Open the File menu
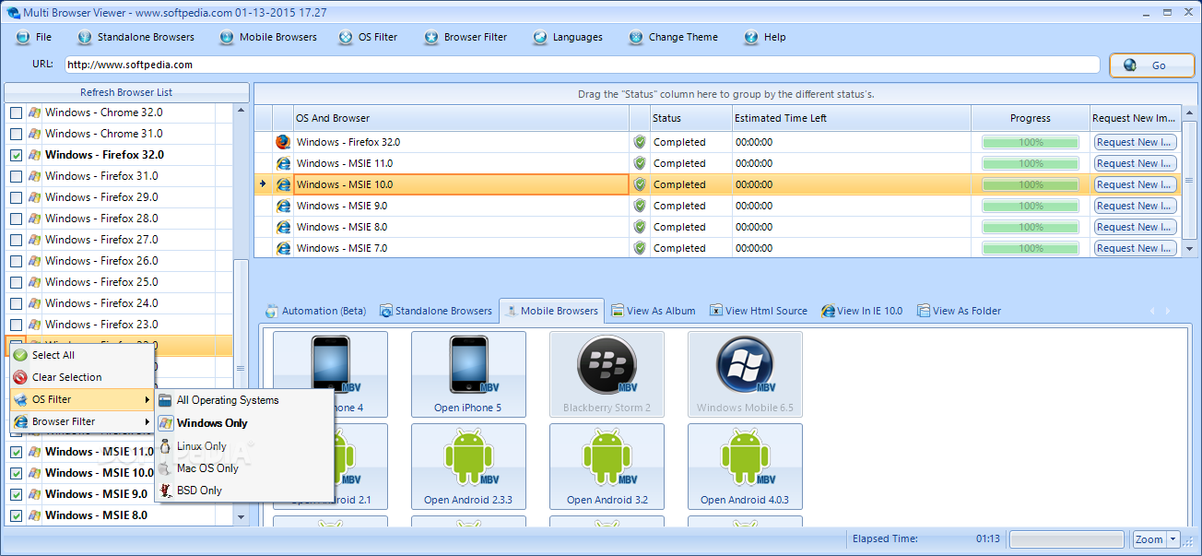The image size is (1202, 556). pyautogui.click(x=34, y=38)
